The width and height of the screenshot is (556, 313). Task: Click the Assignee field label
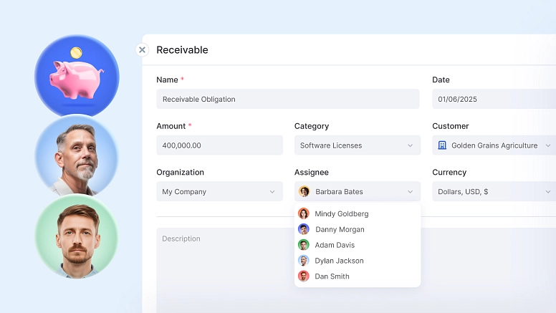pos(312,173)
